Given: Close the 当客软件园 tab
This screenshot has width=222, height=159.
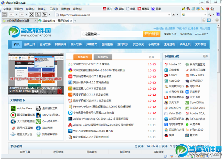Looking at the screenshot, I should 71,21.
